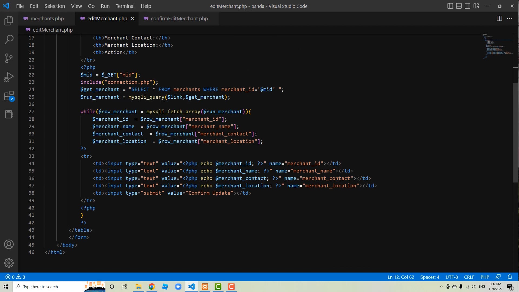This screenshot has width=519, height=292.
Task: Click the Tweet Feedback icon in status bar
Action: pyautogui.click(x=498, y=277)
